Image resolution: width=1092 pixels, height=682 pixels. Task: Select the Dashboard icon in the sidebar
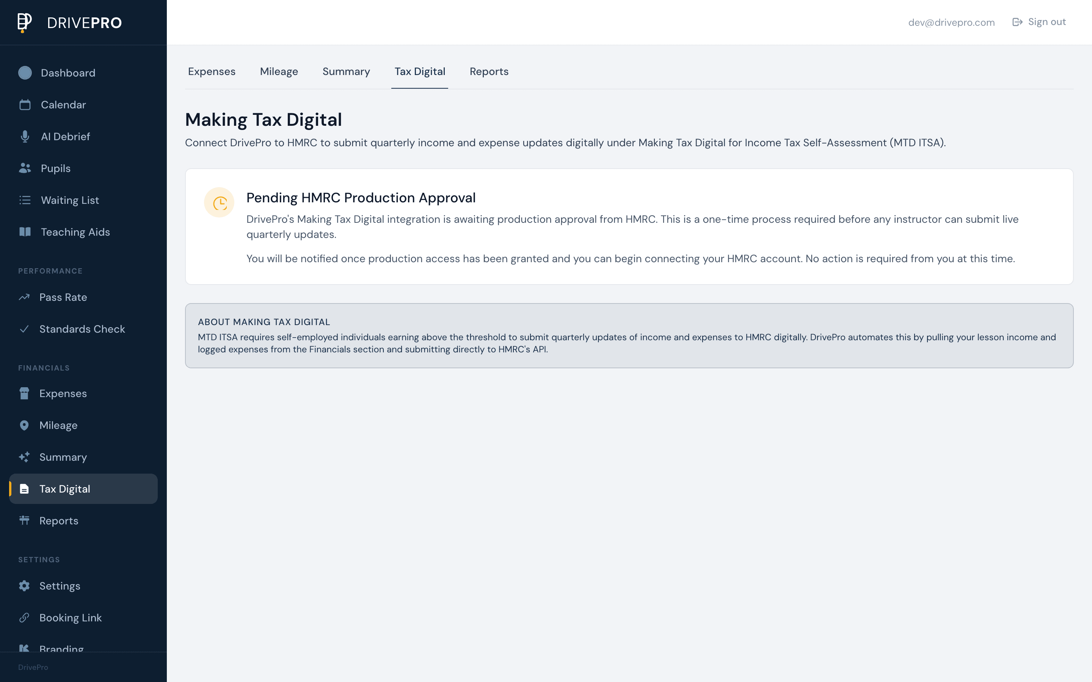(x=25, y=73)
